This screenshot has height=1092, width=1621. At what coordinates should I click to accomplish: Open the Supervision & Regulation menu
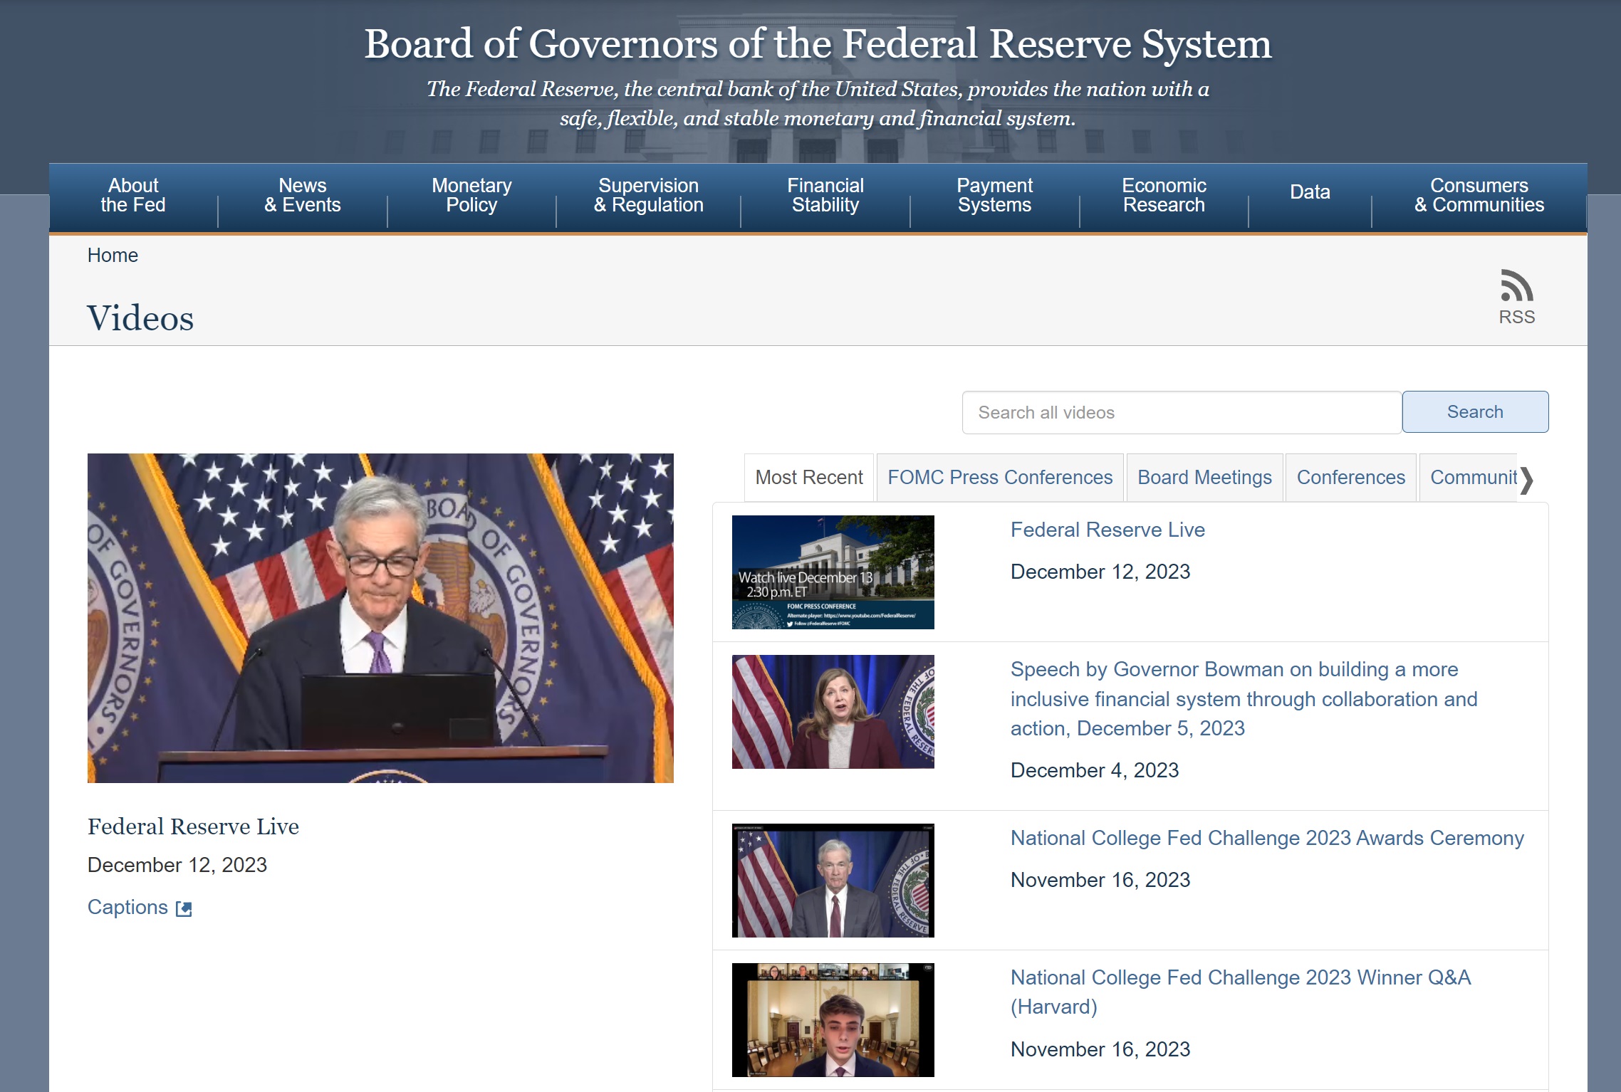pos(648,196)
